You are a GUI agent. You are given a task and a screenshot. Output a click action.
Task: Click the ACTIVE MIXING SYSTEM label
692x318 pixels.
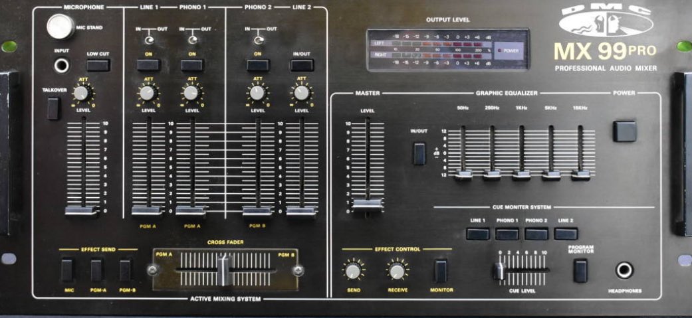click(x=225, y=299)
